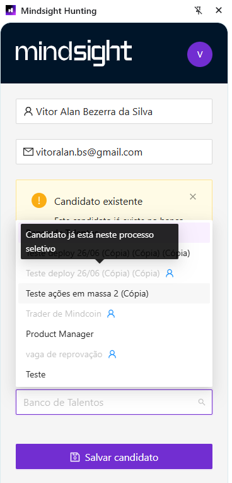Open the purple V user avatar
232x483 pixels.
[200, 54]
